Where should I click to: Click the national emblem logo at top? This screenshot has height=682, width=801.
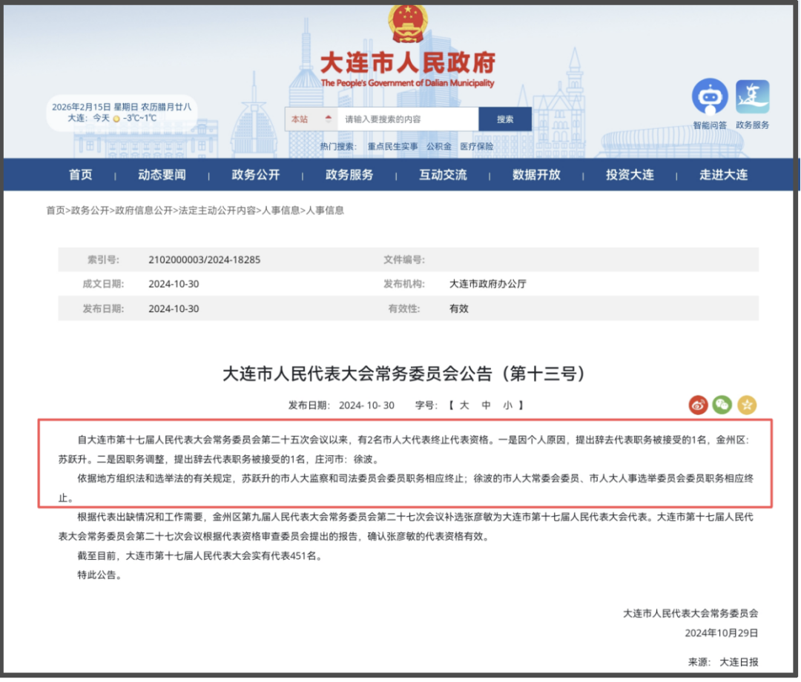coord(407,24)
